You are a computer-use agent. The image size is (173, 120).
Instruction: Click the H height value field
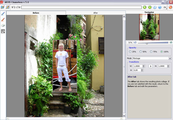(162, 66)
